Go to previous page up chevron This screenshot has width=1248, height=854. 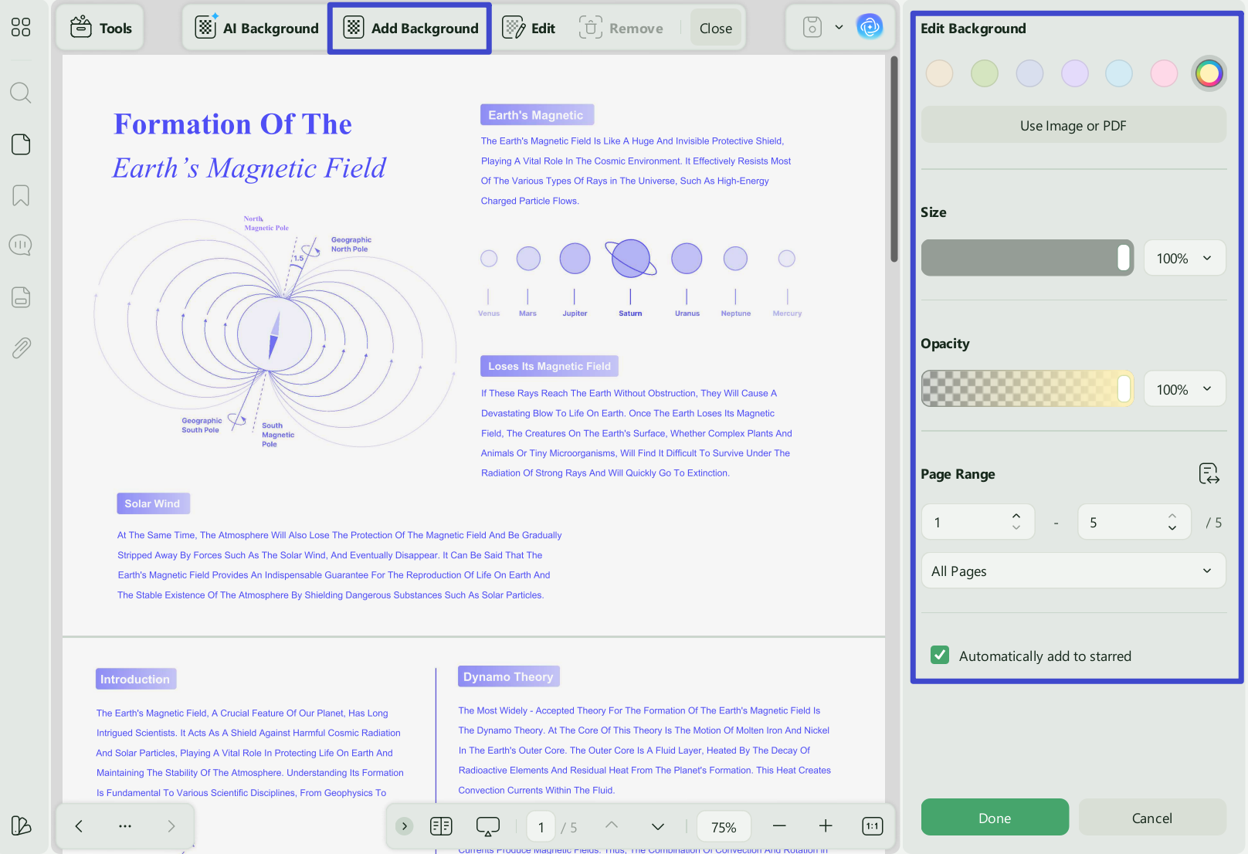tap(612, 825)
